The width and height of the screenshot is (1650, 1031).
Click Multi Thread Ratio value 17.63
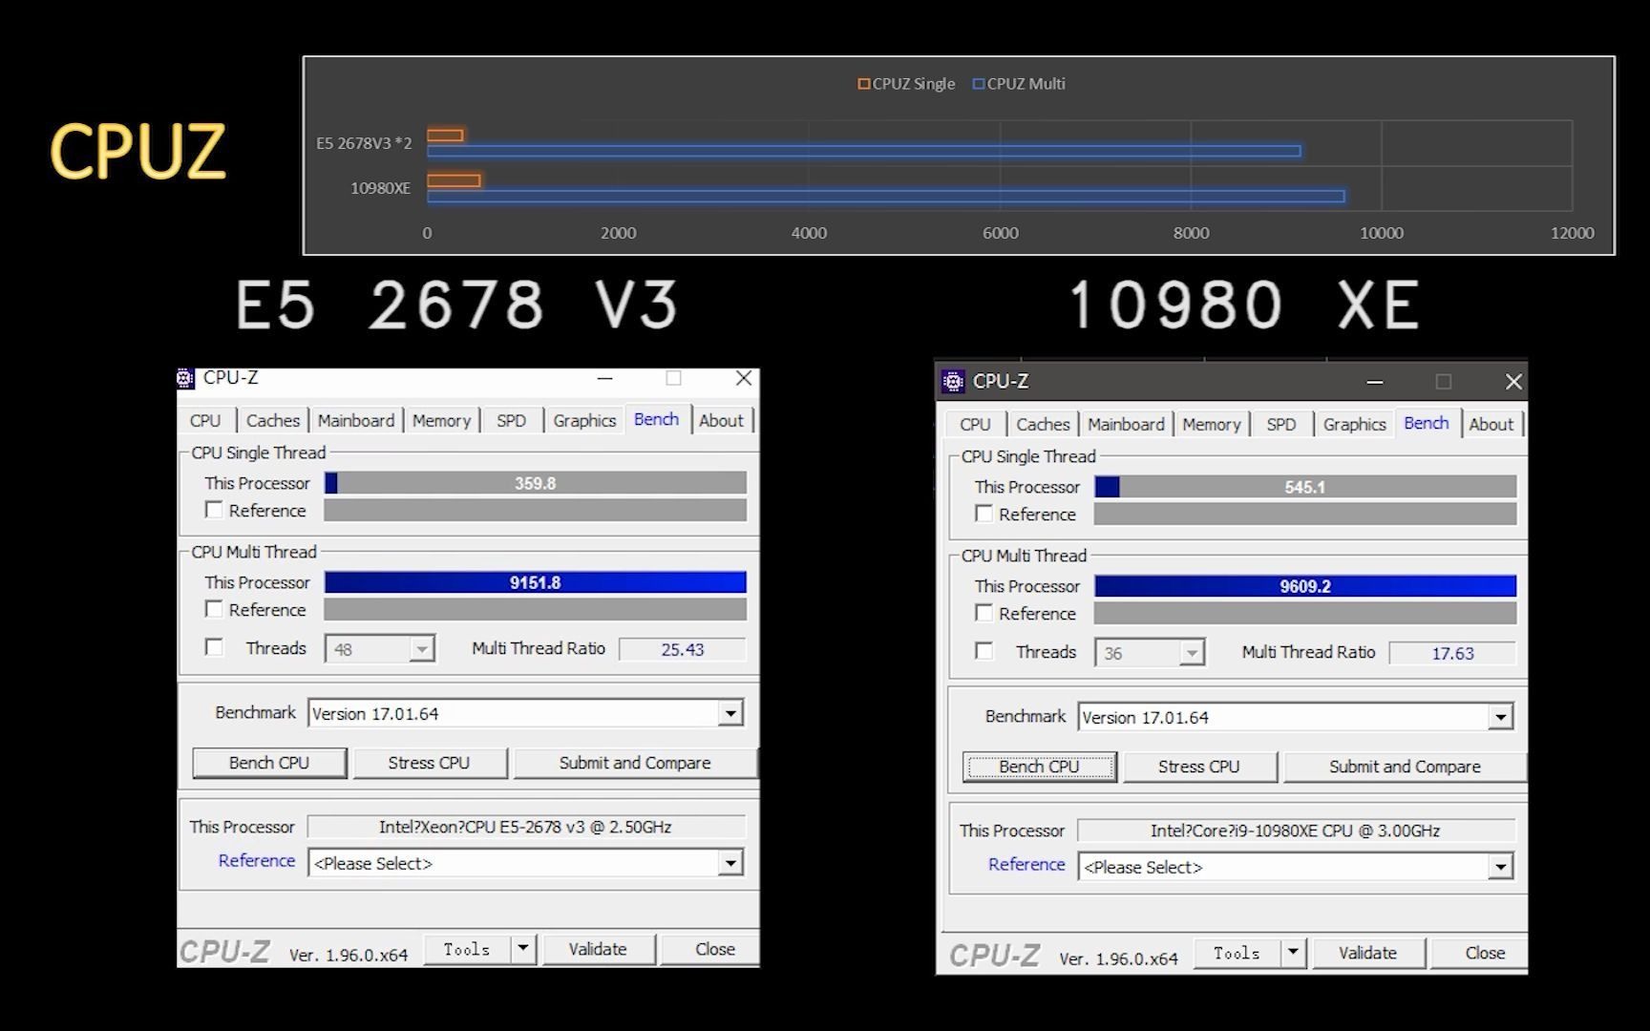click(1452, 653)
